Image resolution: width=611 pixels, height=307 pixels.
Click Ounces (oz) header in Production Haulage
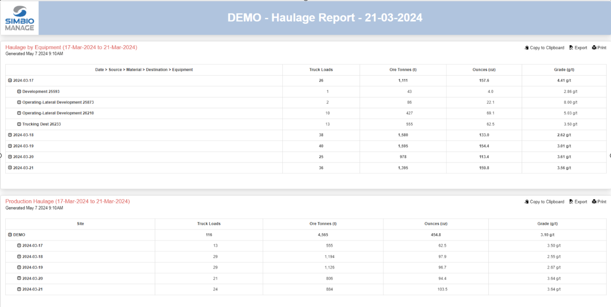436,224
